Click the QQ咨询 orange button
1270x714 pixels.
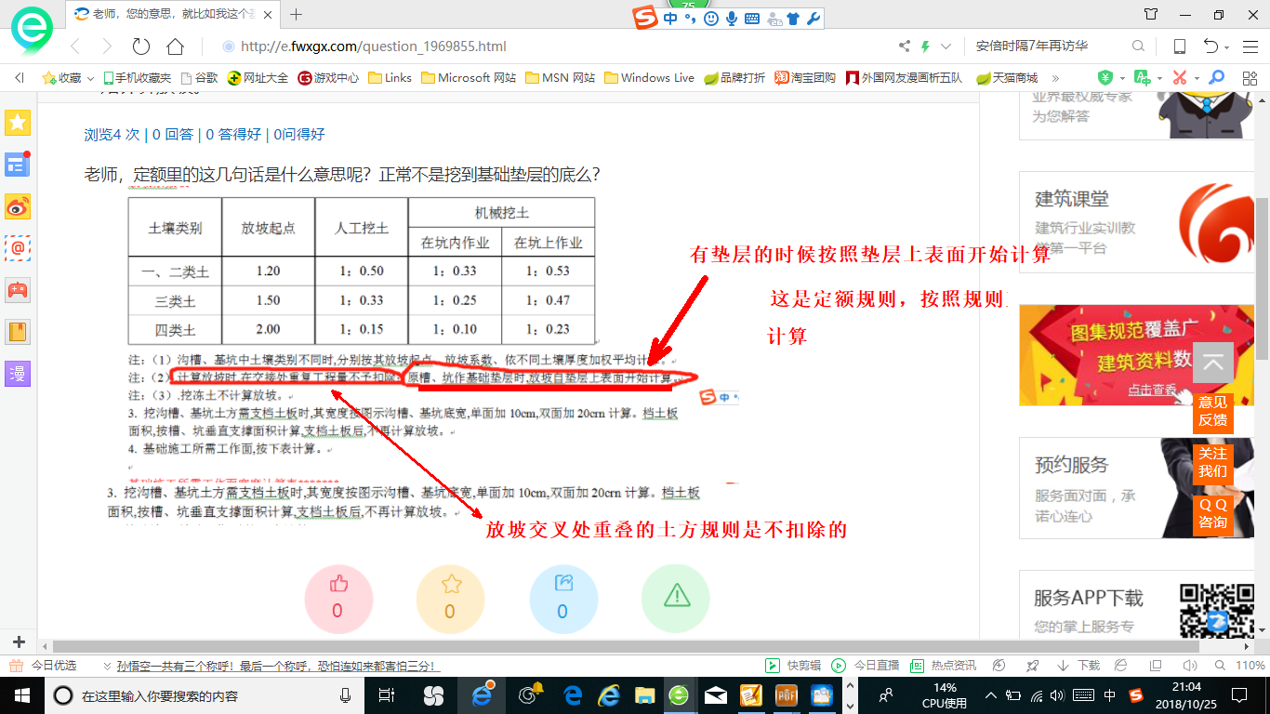coord(1212,515)
